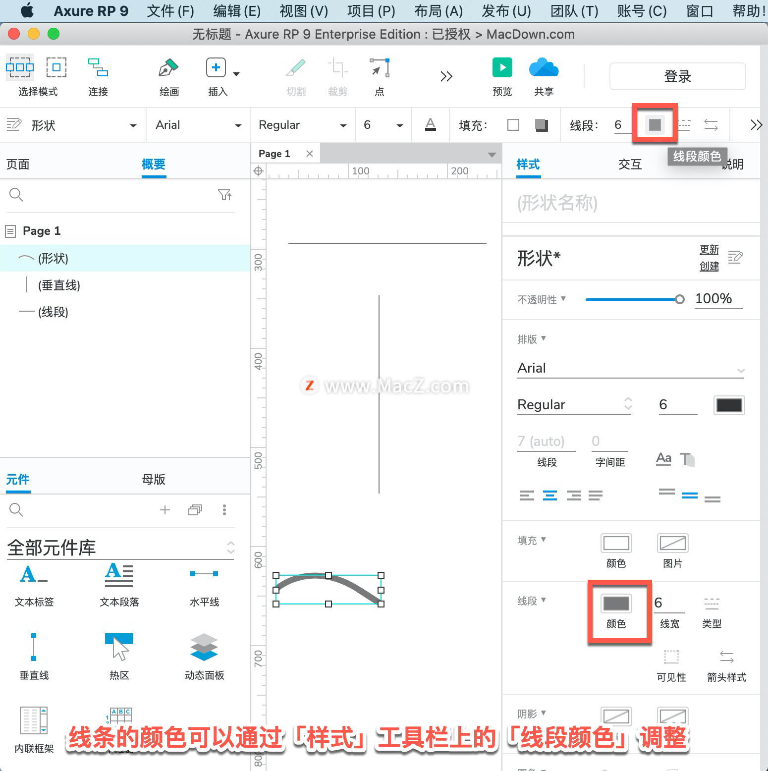This screenshot has height=771, width=768.
Task: Start 预览 preview with the play icon
Action: (x=502, y=67)
